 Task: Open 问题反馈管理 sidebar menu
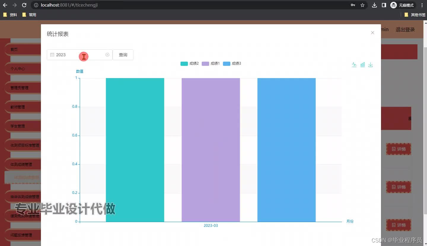(x=23, y=235)
